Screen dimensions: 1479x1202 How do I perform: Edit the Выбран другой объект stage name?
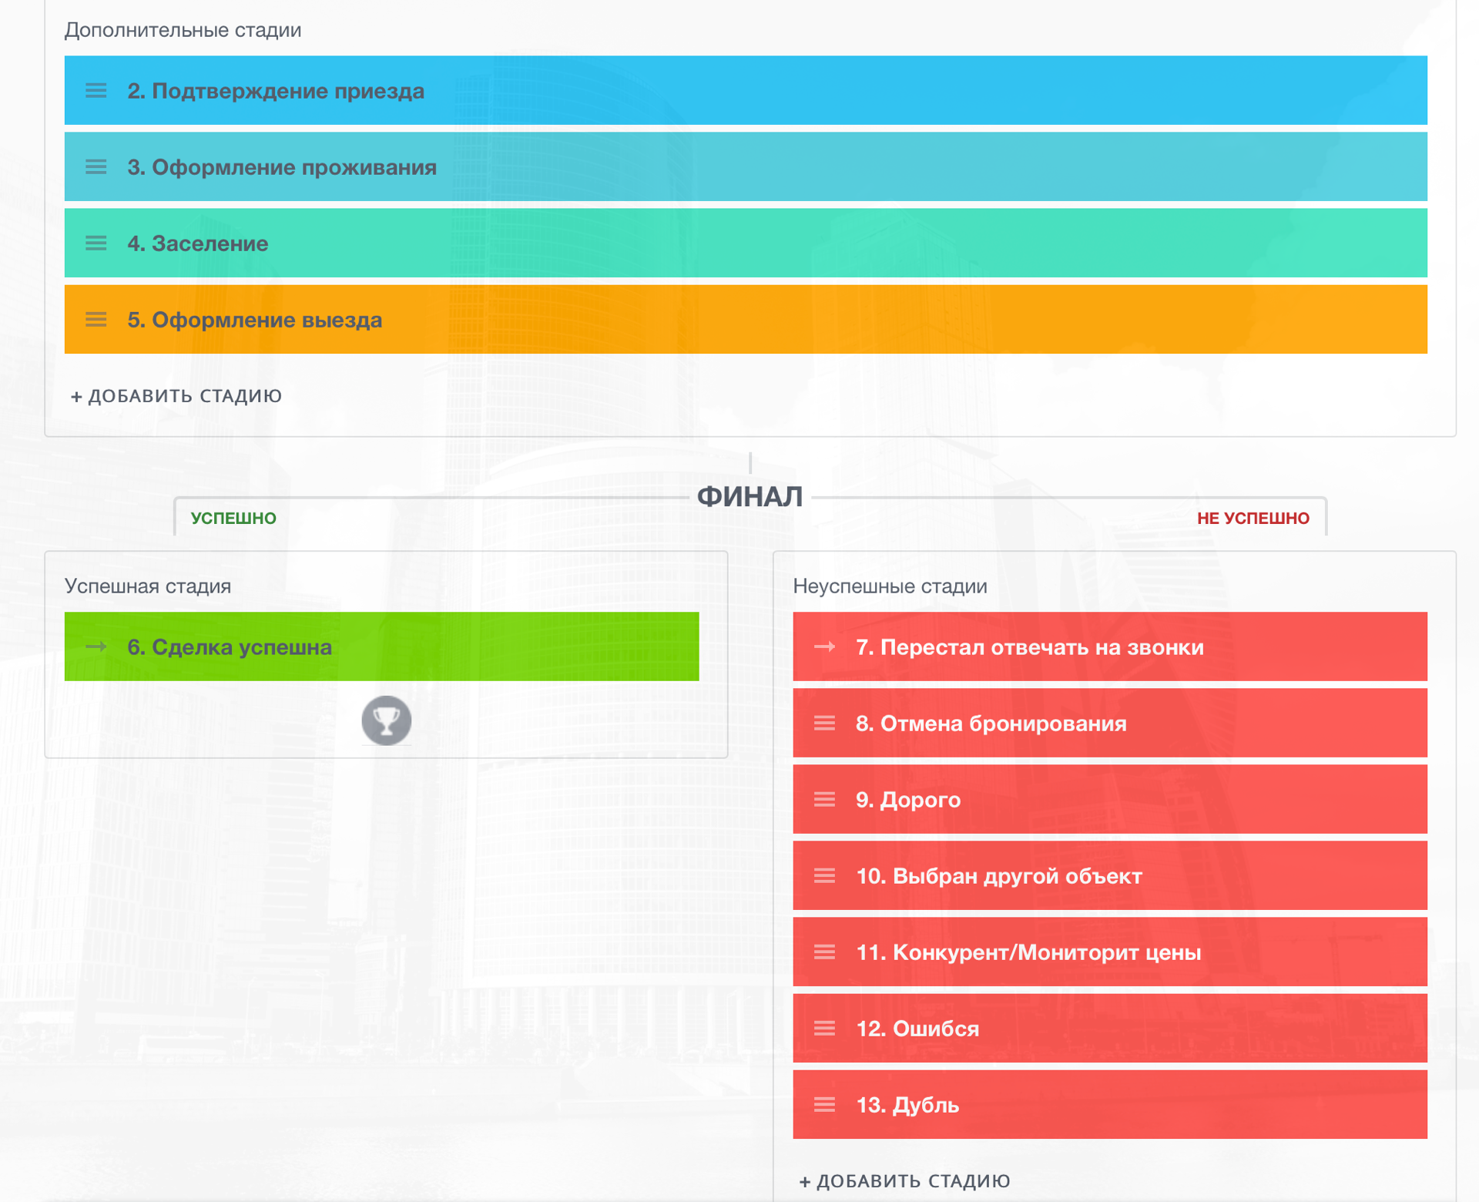(x=998, y=876)
